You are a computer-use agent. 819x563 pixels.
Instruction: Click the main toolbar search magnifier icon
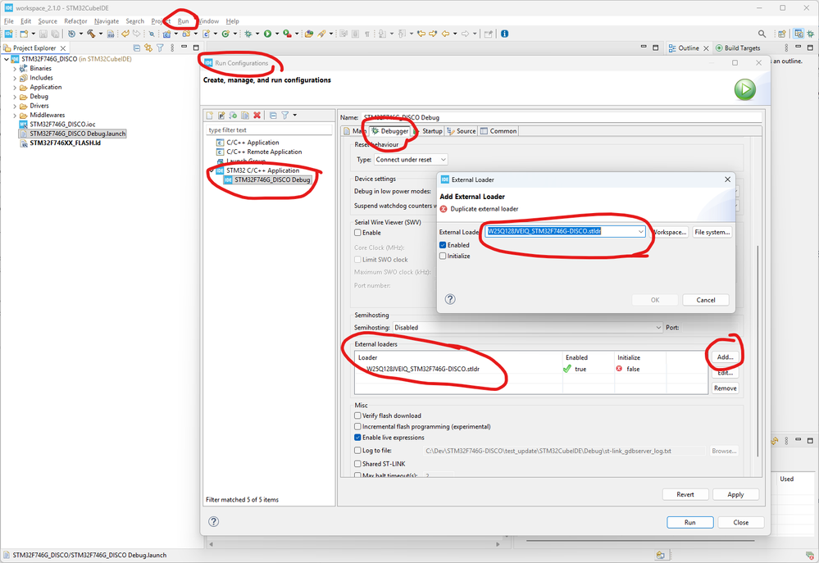click(x=762, y=34)
